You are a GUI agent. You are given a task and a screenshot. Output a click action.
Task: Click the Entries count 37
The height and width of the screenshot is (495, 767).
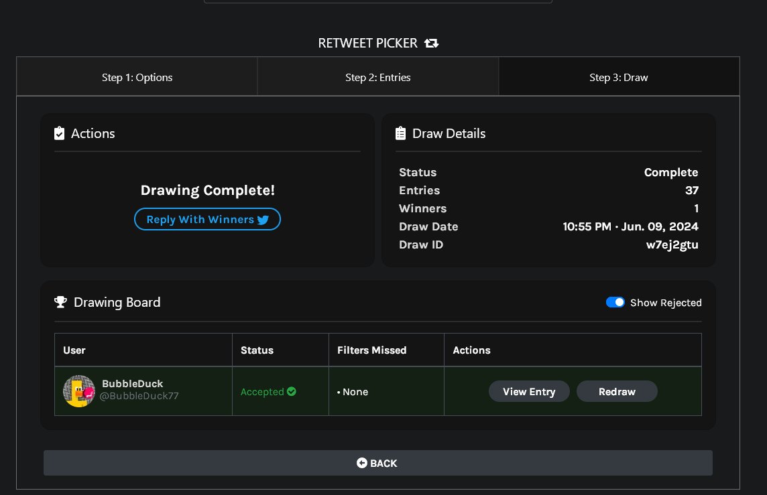pyautogui.click(x=692, y=190)
